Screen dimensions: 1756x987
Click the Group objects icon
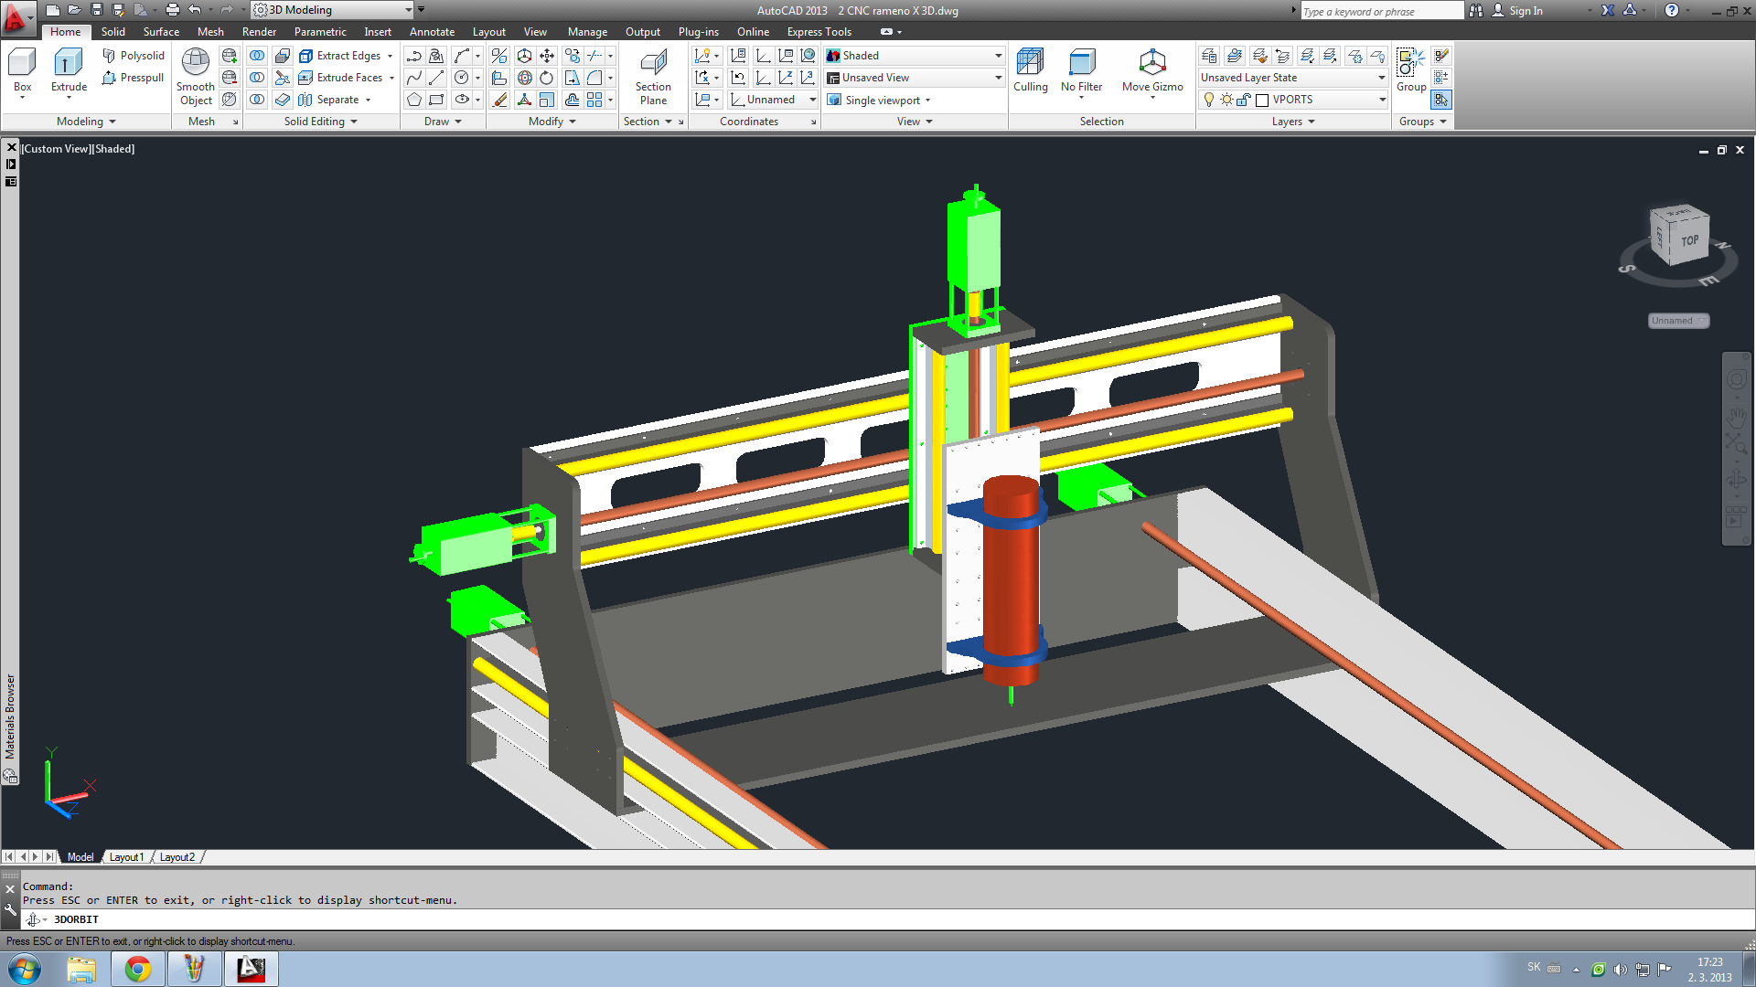pos(1410,64)
